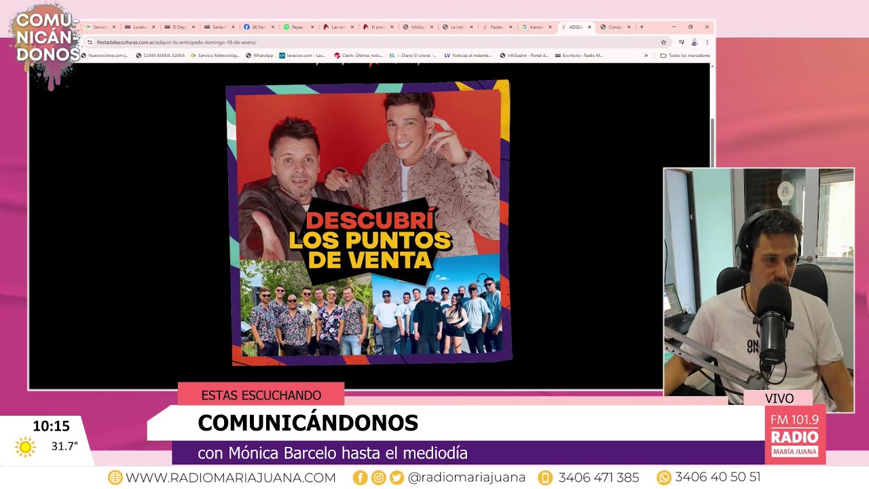869x489 pixels.
Task: Close the 'InfoSas' tab
Action: click(x=431, y=27)
